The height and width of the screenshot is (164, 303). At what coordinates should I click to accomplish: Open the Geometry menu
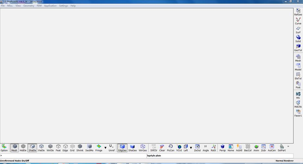pyautogui.click(x=29, y=6)
